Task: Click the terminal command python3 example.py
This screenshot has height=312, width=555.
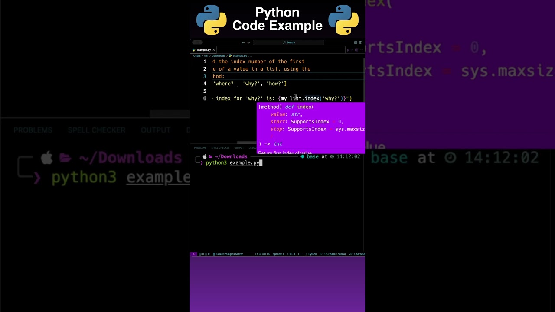Action: [x=232, y=163]
